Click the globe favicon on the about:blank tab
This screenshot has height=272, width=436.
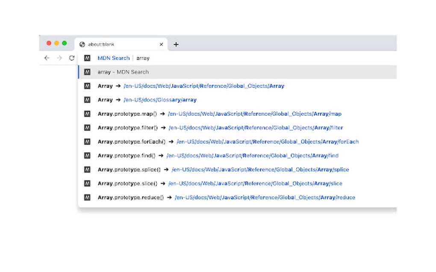coord(81,44)
